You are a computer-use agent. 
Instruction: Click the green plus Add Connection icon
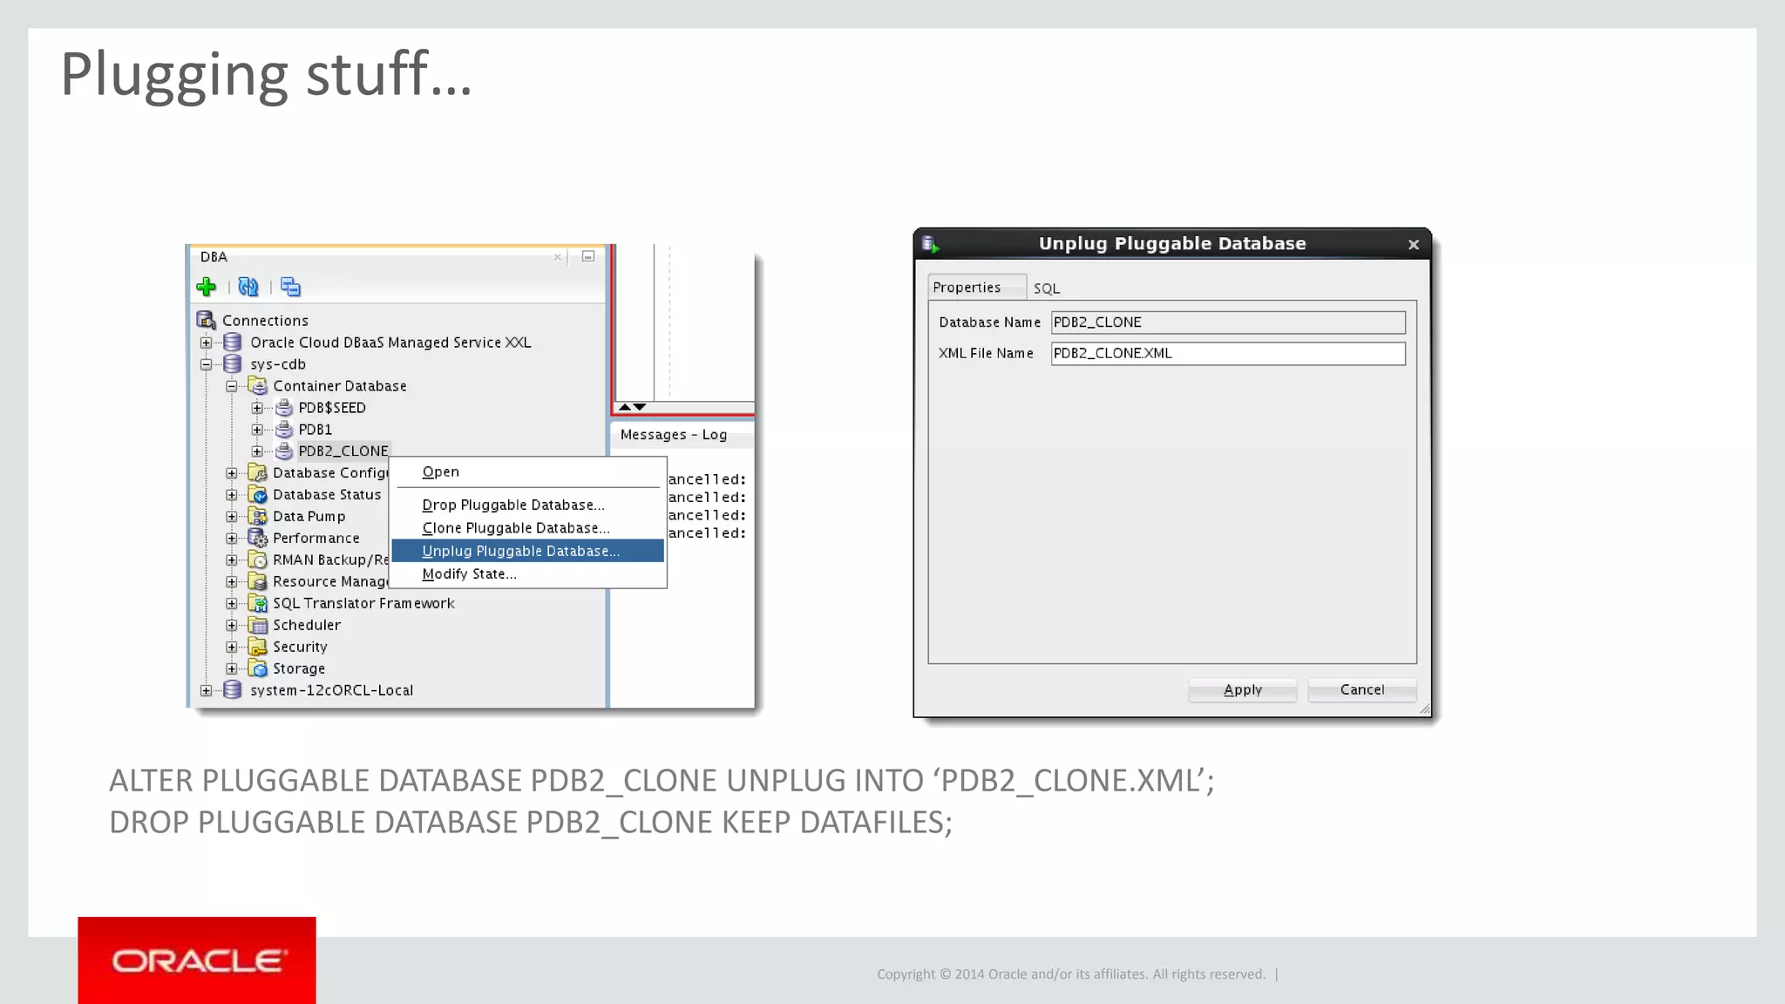tap(207, 287)
